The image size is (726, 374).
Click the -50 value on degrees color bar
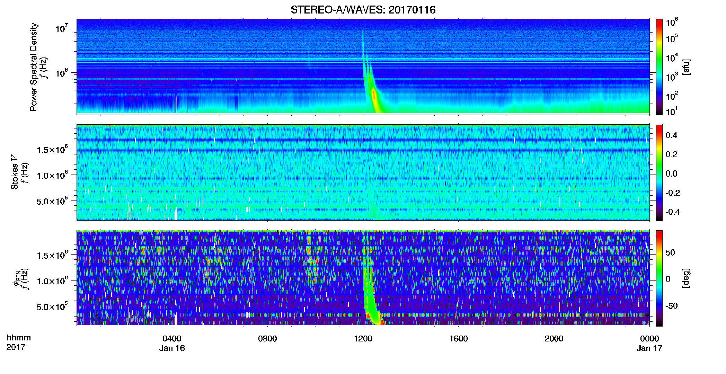coord(672,306)
